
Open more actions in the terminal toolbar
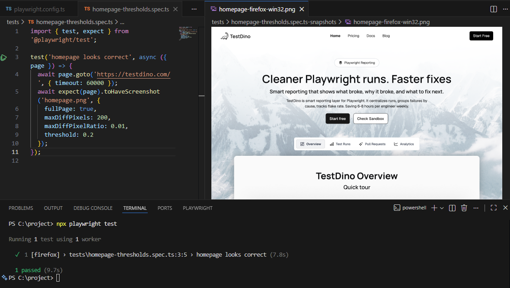[476, 208]
